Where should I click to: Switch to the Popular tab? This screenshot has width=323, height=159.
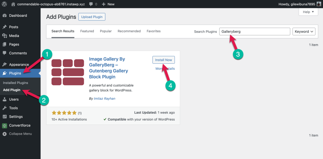point(106,31)
